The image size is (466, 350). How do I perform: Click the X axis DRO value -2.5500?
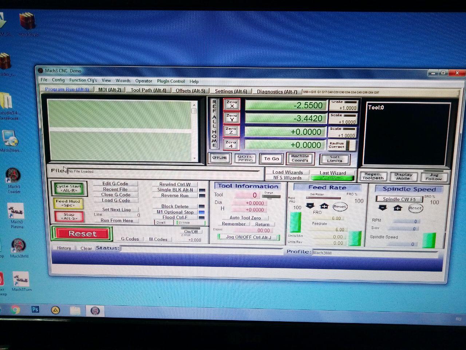(285, 105)
